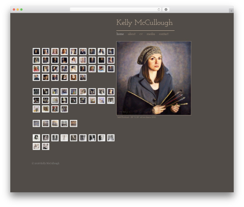Open the cv page
The image size is (244, 207).
pos(141,34)
